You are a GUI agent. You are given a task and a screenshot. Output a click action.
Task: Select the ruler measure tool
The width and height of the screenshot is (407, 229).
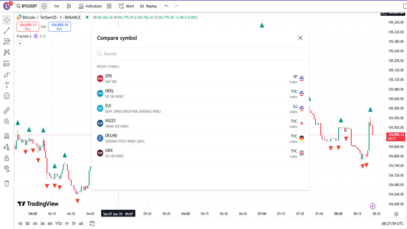click(7, 110)
